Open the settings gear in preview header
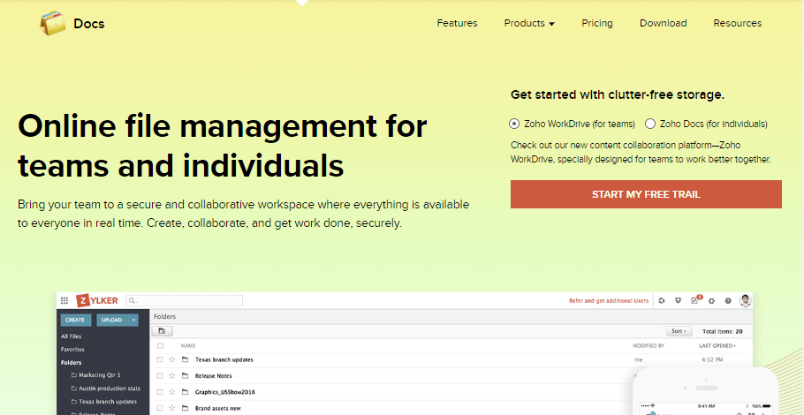Screen dimensions: 804x415 [712, 301]
